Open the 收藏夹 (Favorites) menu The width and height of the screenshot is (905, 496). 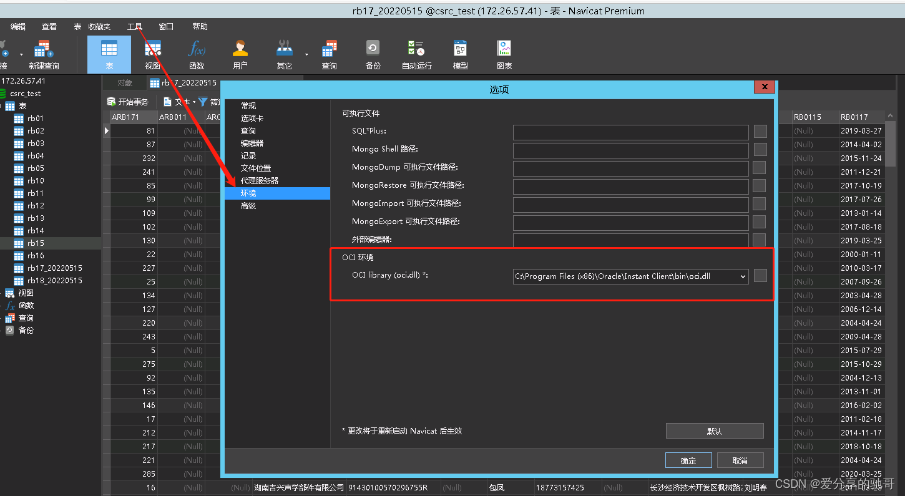point(99,27)
